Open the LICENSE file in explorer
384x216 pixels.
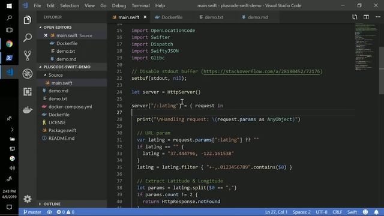(57, 122)
